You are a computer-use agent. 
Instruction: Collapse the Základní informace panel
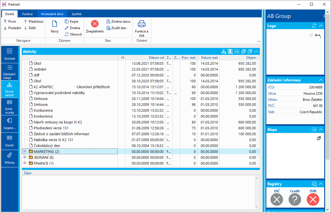click(321, 80)
